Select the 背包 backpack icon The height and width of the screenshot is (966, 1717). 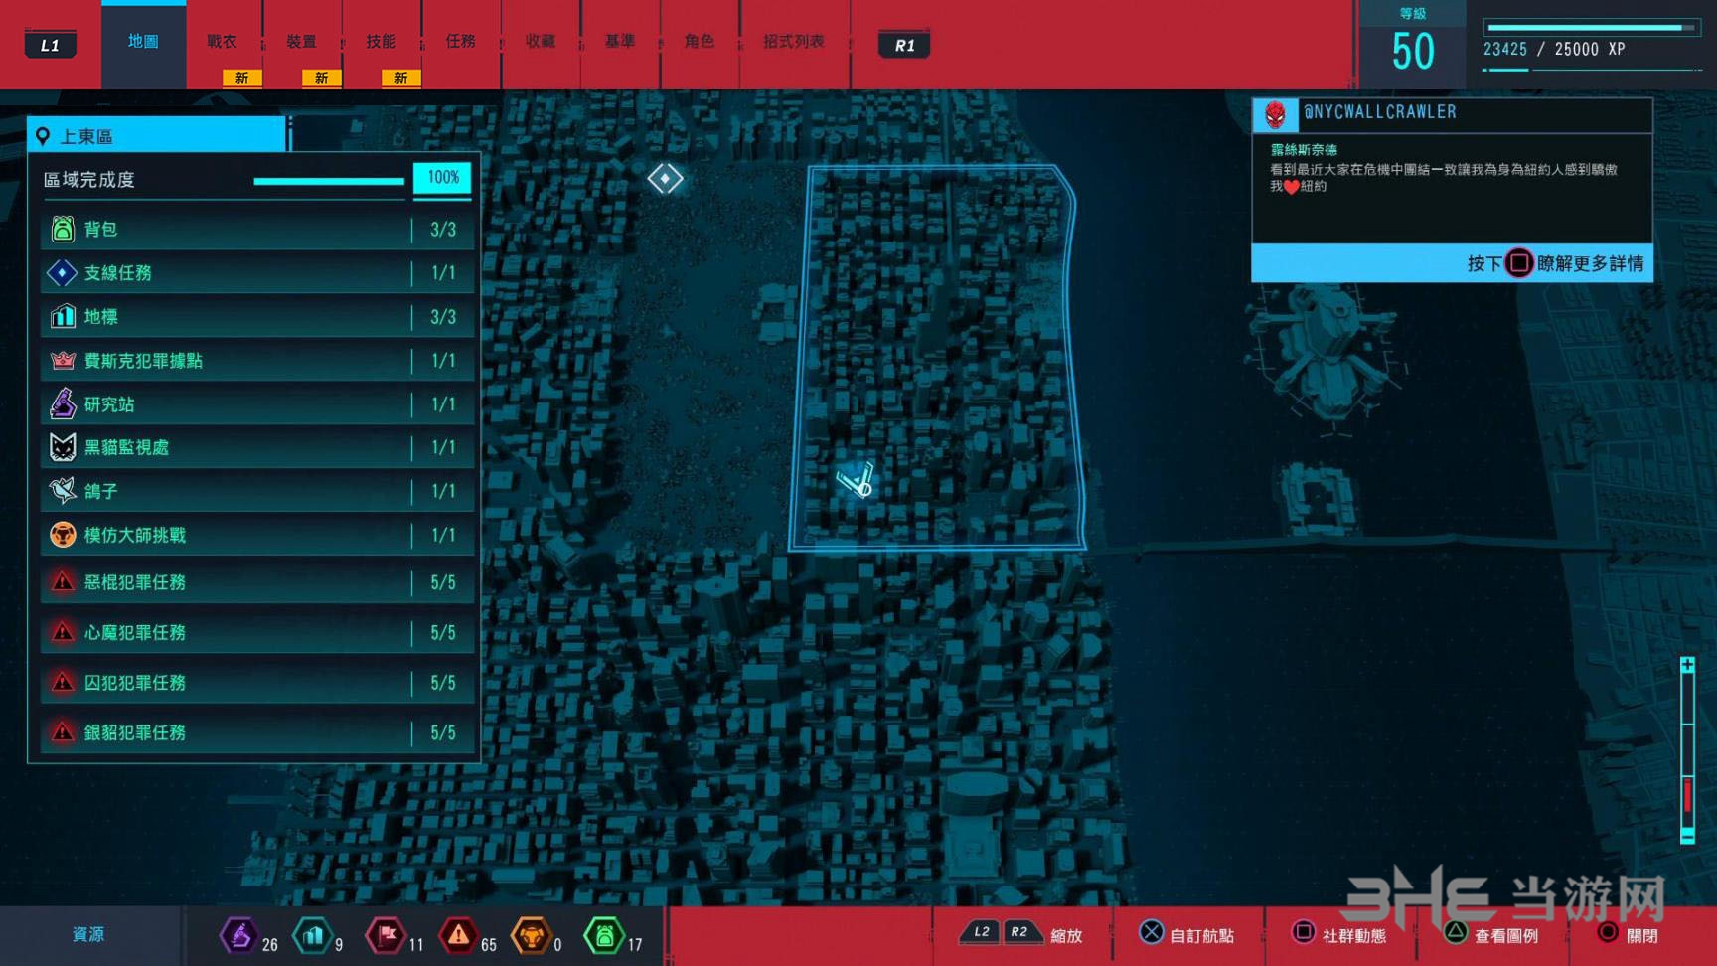point(62,229)
